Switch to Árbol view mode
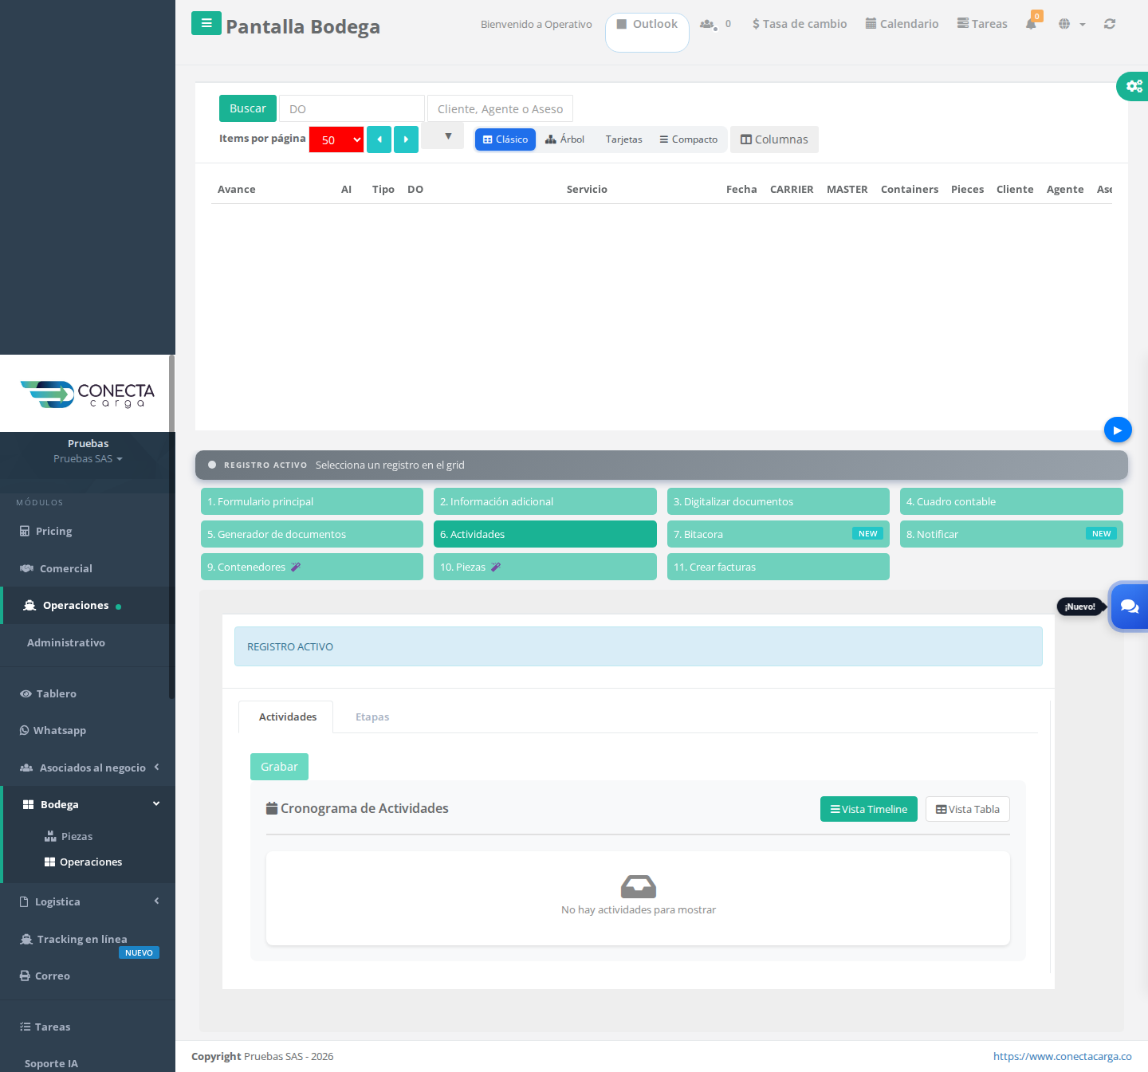The width and height of the screenshot is (1148, 1072). click(565, 139)
